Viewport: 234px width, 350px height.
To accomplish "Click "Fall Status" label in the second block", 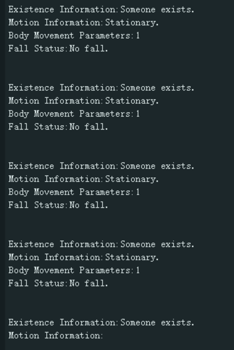I will [x=38, y=127].
